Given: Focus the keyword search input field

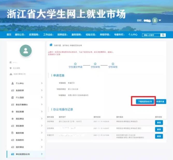Looking at the screenshot, I should click(151, 35).
